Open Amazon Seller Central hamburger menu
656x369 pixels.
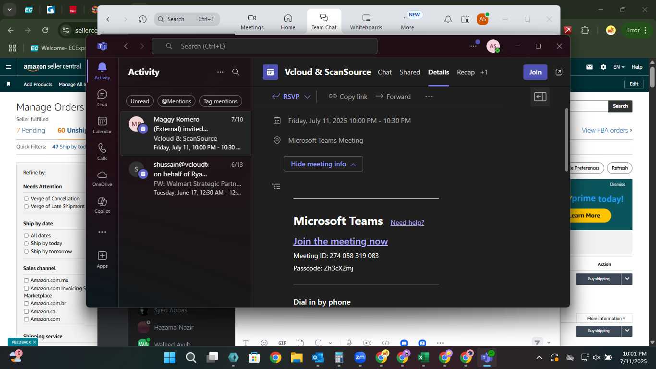[8, 67]
